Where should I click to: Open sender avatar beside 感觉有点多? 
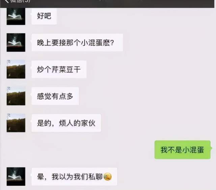[x=16, y=96]
